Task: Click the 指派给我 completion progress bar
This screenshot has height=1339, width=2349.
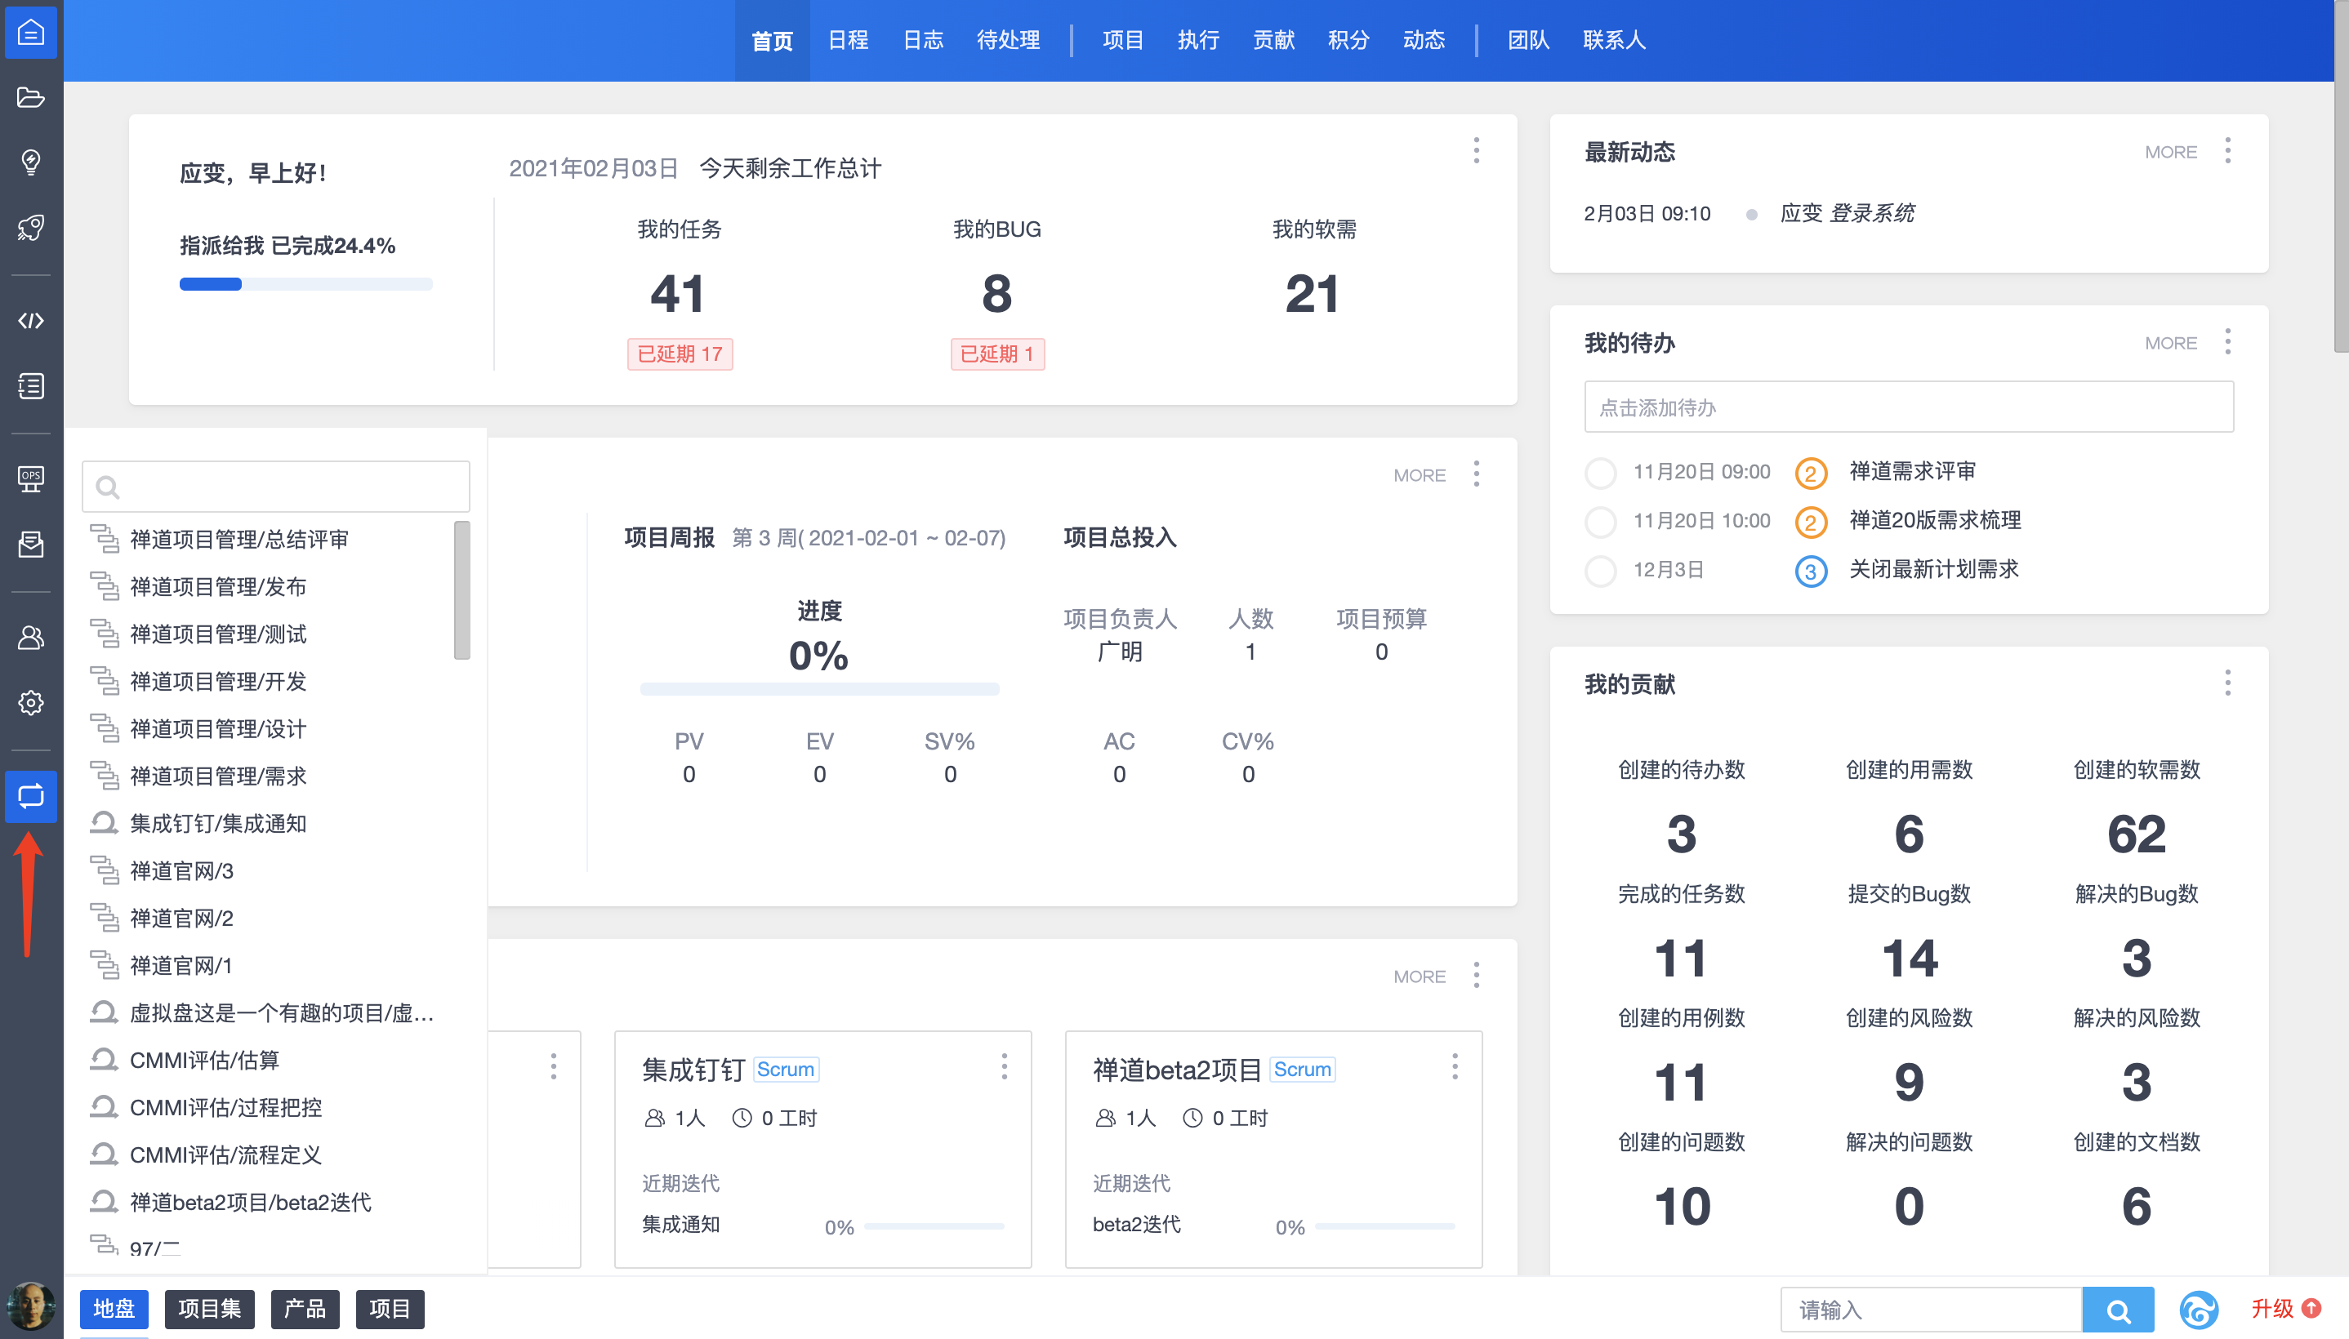Action: coord(305,284)
